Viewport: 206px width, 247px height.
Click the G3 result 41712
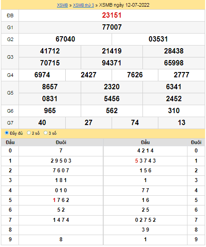tap(50, 51)
